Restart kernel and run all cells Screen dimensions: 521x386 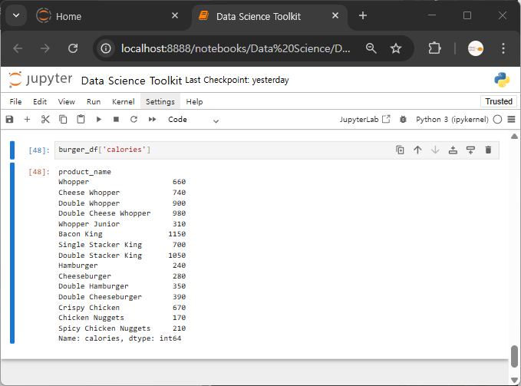(152, 119)
